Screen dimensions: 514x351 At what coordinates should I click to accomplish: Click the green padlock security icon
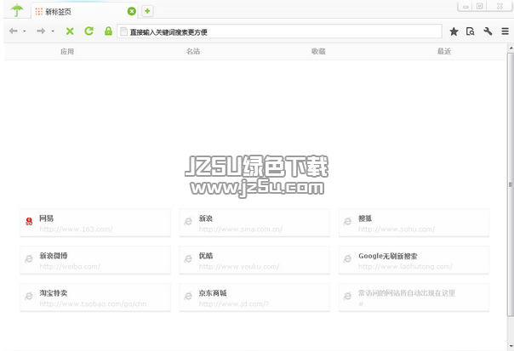point(108,31)
